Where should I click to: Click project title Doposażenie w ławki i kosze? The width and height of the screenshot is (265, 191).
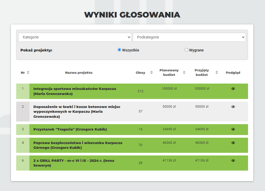pos(77,112)
